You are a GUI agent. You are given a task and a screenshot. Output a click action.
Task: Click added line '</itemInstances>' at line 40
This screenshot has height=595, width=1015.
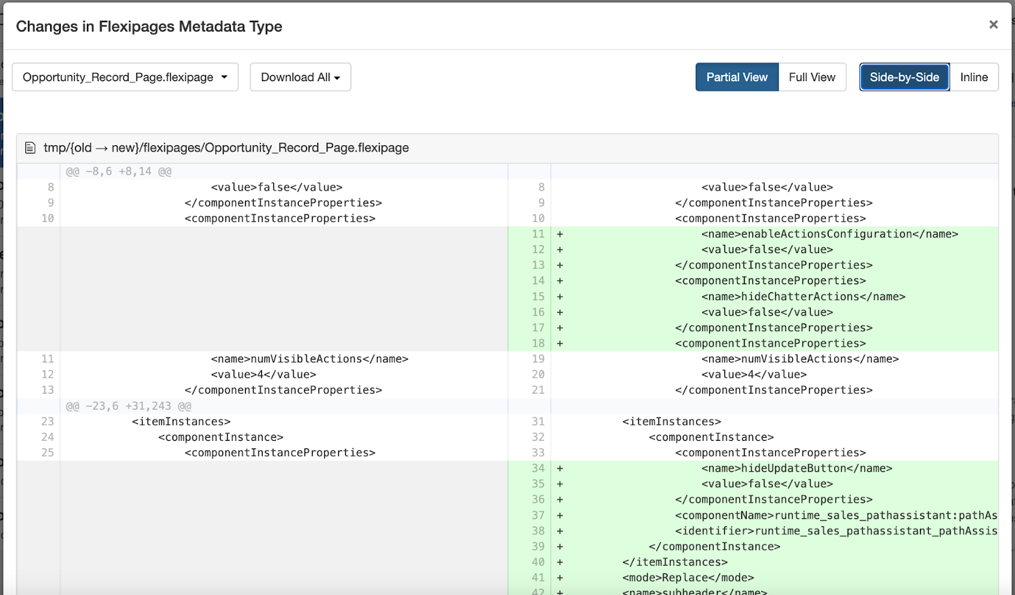click(675, 562)
